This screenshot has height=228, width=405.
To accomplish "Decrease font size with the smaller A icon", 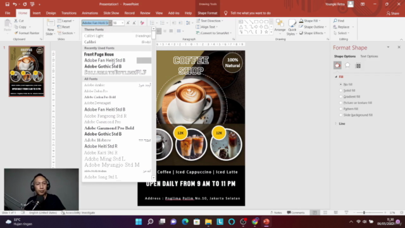I will point(134,23).
